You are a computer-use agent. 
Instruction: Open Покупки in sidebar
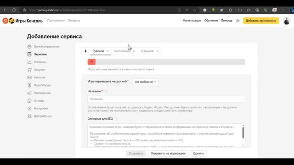pos(36,70)
